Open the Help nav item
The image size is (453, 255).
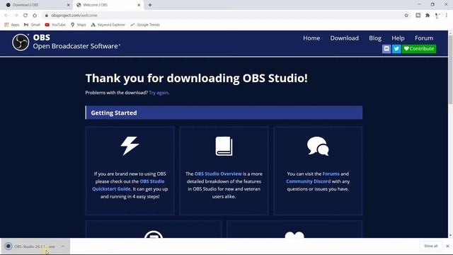click(398, 38)
